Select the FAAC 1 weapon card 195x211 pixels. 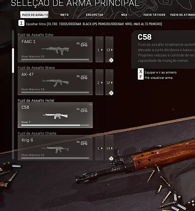[x=55, y=49]
